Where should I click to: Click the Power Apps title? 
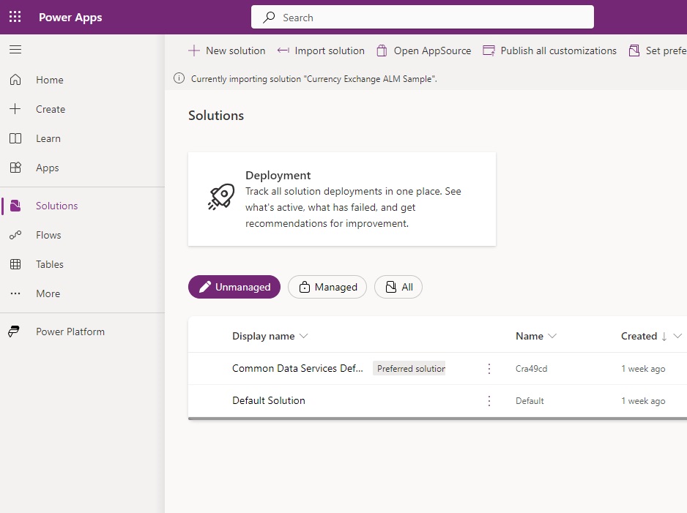click(x=70, y=18)
